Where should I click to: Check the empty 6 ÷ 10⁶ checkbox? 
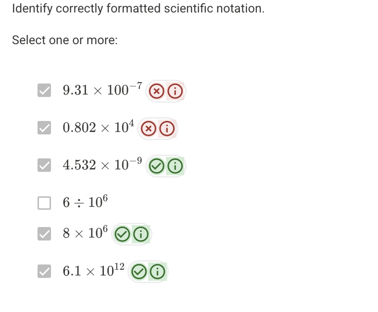(44, 204)
